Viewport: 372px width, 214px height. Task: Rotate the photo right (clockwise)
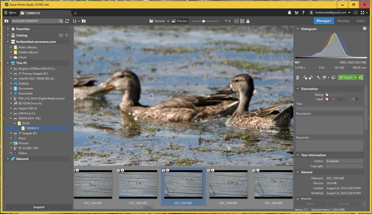(x=311, y=77)
